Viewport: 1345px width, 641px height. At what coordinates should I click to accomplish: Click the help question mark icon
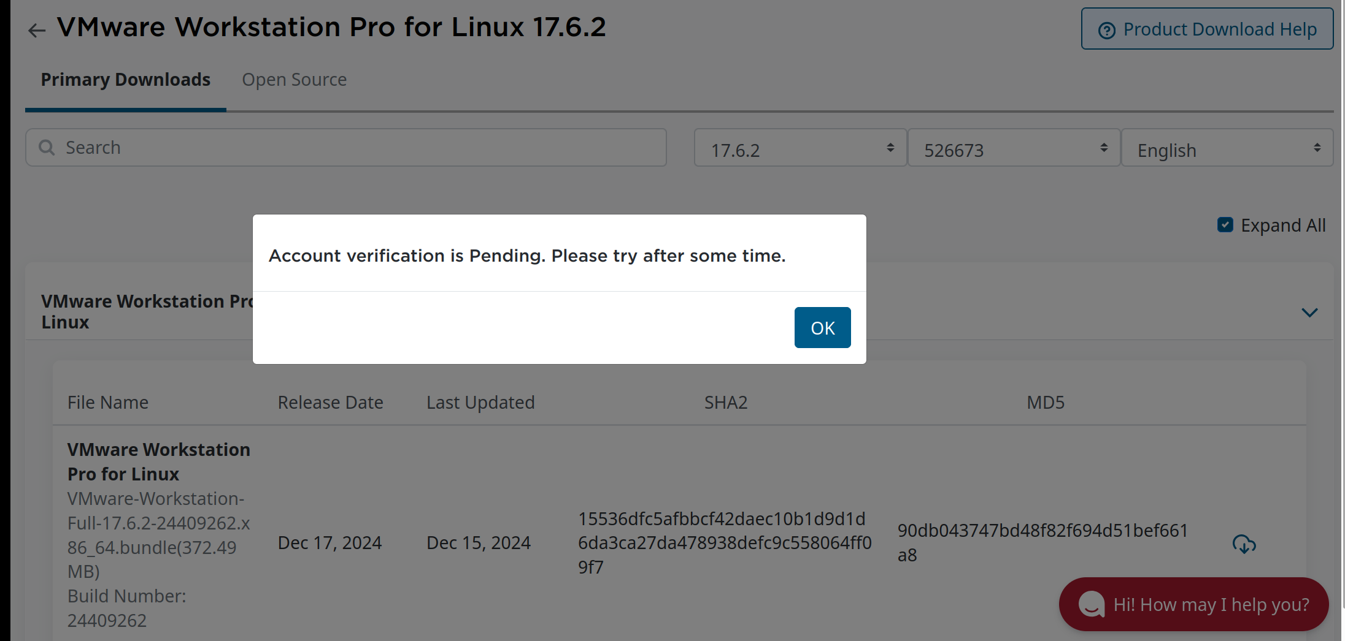tap(1106, 30)
